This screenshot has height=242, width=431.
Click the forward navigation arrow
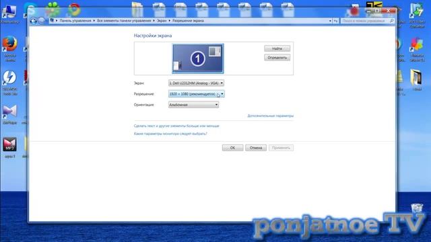point(42,21)
